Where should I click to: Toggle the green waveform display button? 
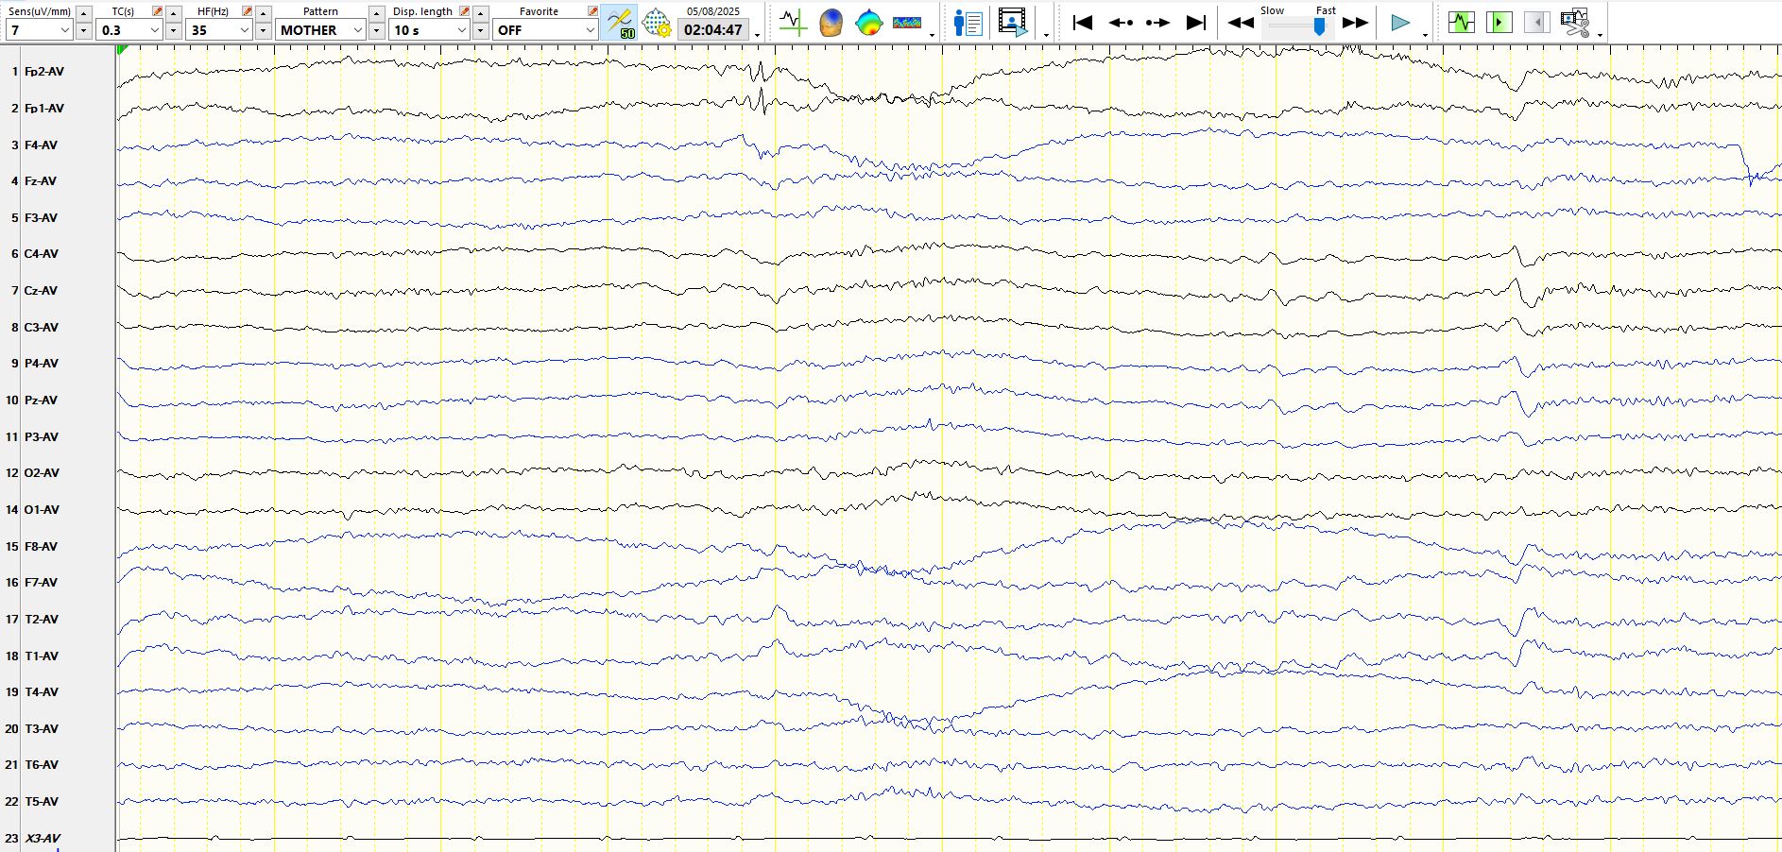pyautogui.click(x=1461, y=23)
